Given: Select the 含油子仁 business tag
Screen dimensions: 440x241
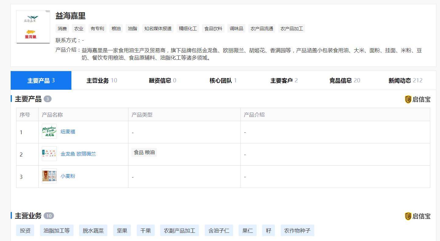Looking at the screenshot, I should tap(219, 231).
